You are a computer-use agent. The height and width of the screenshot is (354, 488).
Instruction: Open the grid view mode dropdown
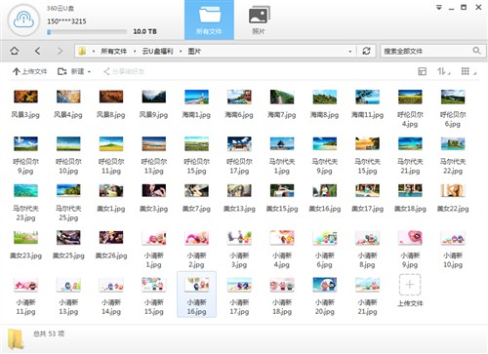468,71
